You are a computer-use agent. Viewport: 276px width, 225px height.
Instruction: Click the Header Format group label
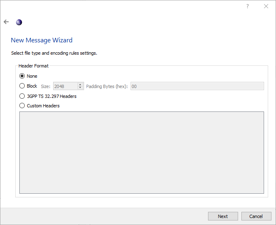pos(33,66)
